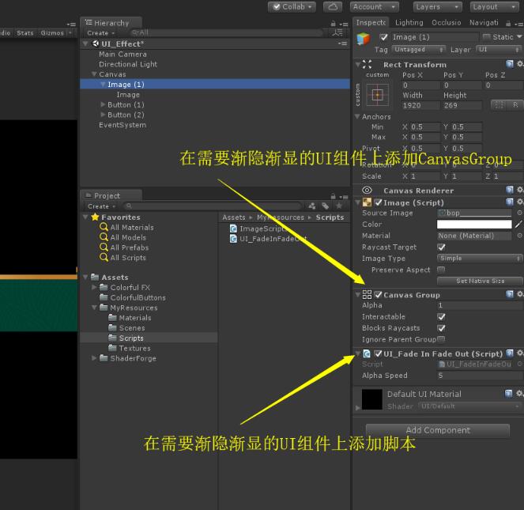Click the Collab button

(x=292, y=7)
